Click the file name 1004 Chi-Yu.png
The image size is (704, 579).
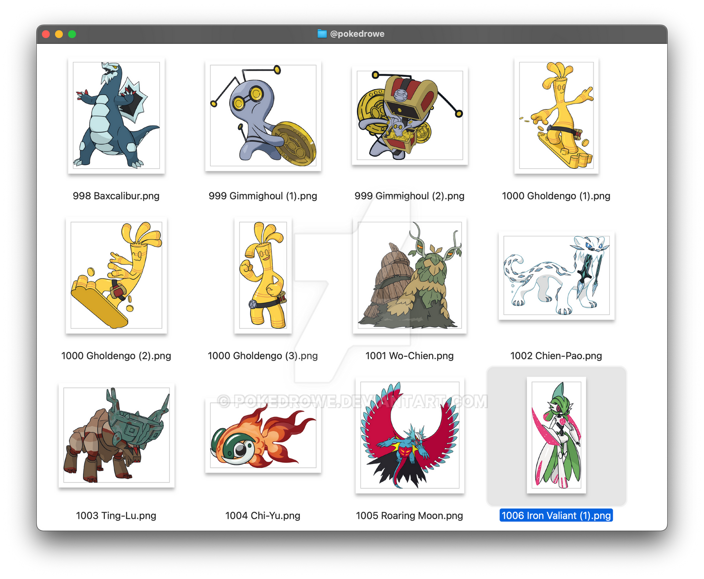pos(263,516)
